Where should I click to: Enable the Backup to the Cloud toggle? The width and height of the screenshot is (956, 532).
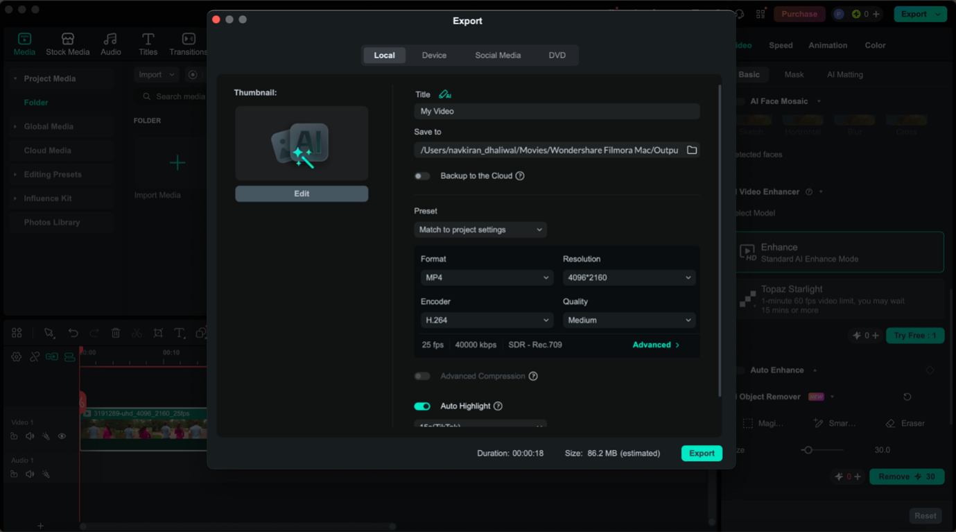point(422,176)
